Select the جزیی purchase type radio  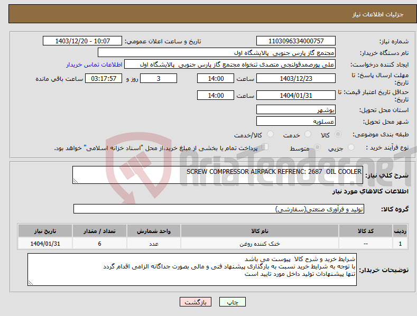click(351, 147)
